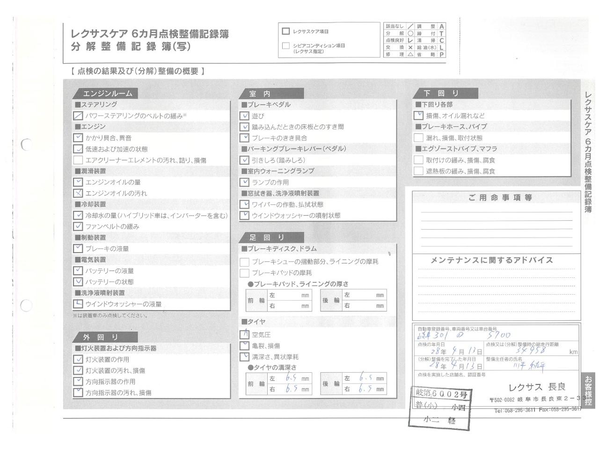
Task: Select the レクサス 長良 dealer name
Action: [537, 387]
